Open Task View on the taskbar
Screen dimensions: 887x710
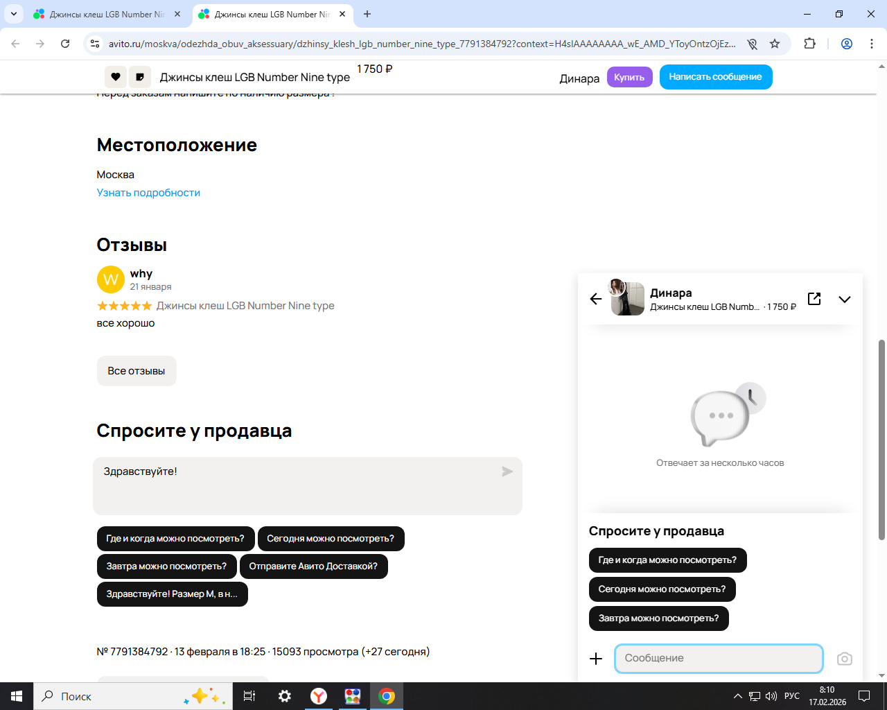coord(249,696)
